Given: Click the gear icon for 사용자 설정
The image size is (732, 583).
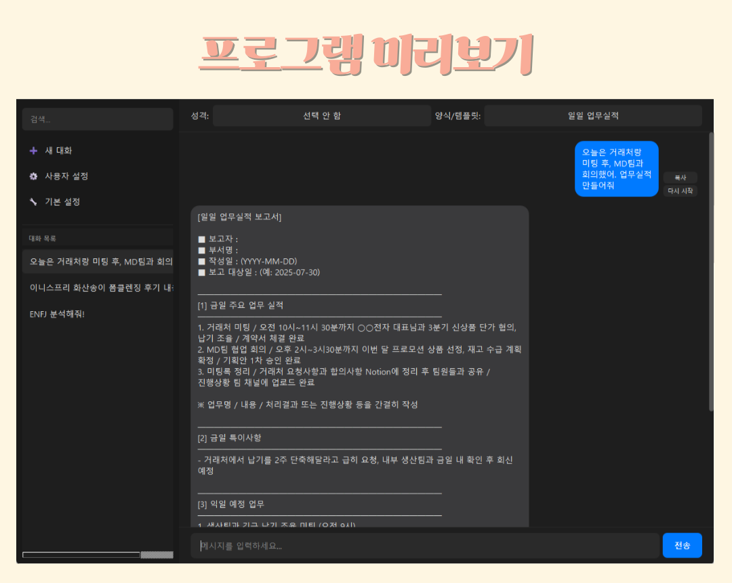Looking at the screenshot, I should click(x=33, y=176).
